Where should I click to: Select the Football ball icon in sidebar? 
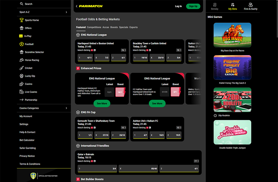[x=22, y=44]
